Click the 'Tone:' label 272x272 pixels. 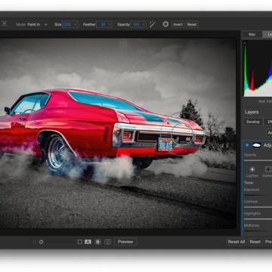click(249, 183)
